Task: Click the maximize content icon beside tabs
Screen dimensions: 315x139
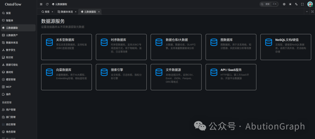Action: (312, 12)
